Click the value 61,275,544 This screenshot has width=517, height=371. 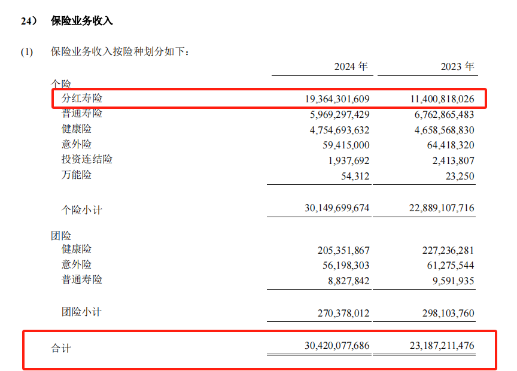(451, 266)
